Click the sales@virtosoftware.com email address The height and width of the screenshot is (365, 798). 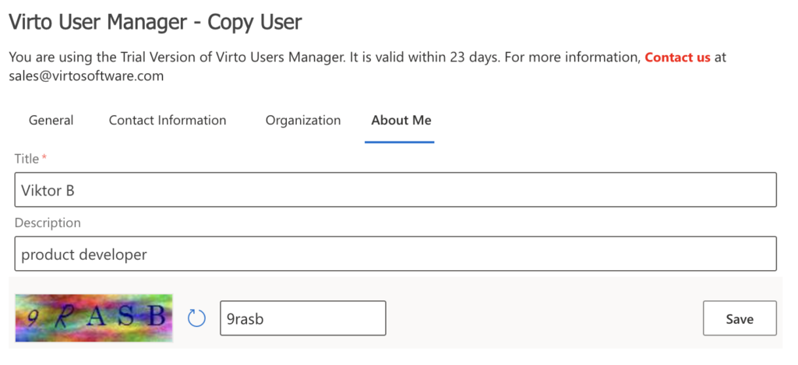pyautogui.click(x=87, y=76)
